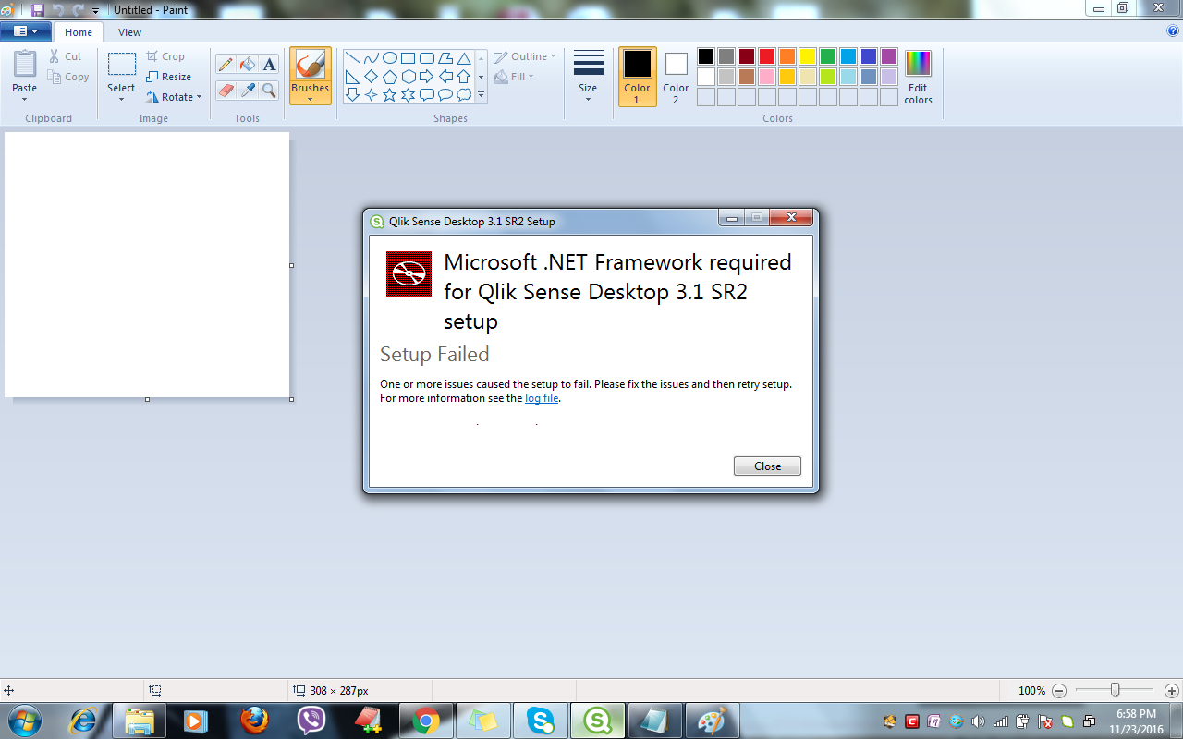The height and width of the screenshot is (739, 1183).
Task: Select the Eraser tool
Action: [x=226, y=90]
